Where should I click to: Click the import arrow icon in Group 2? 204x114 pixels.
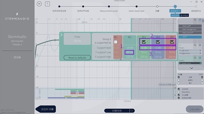[200, 58]
